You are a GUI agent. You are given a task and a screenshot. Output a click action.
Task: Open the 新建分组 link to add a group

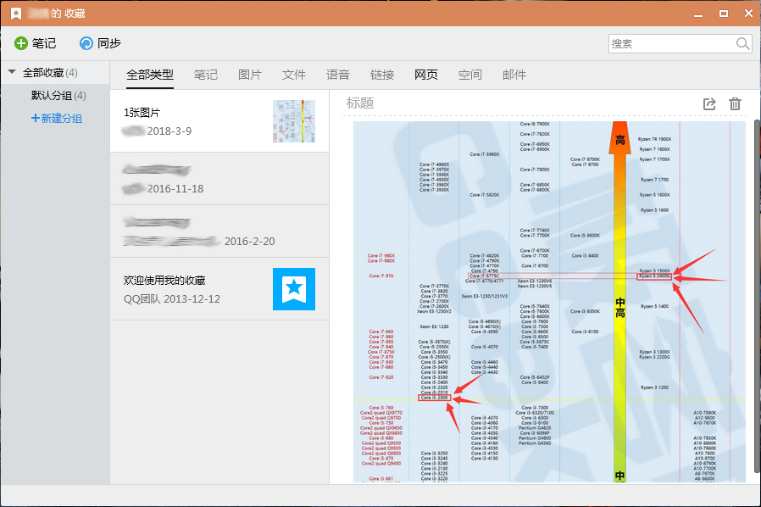(56, 119)
